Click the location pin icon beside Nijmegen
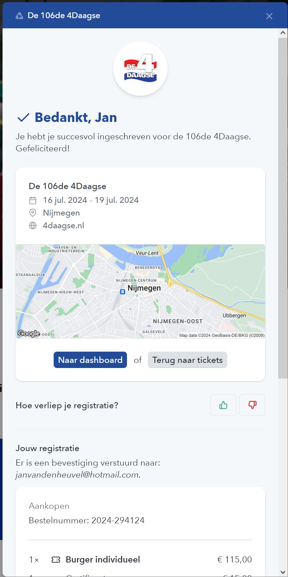The width and height of the screenshot is (288, 577). click(33, 213)
